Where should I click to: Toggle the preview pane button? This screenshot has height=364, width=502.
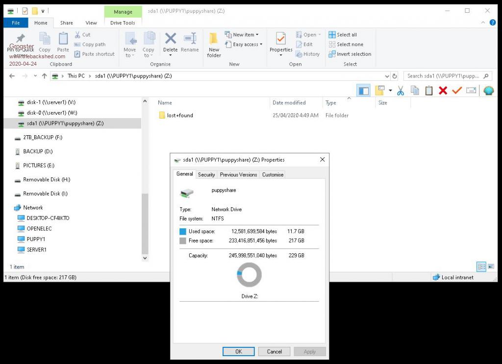coord(363,91)
